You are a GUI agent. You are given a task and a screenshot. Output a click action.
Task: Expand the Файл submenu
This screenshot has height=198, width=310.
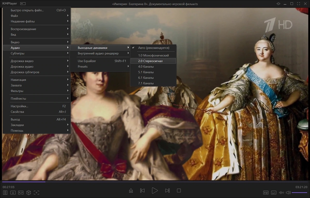[36, 16]
